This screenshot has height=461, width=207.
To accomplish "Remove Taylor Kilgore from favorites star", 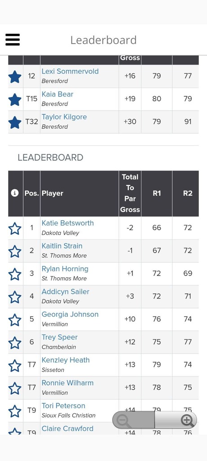I will tap(15, 122).
